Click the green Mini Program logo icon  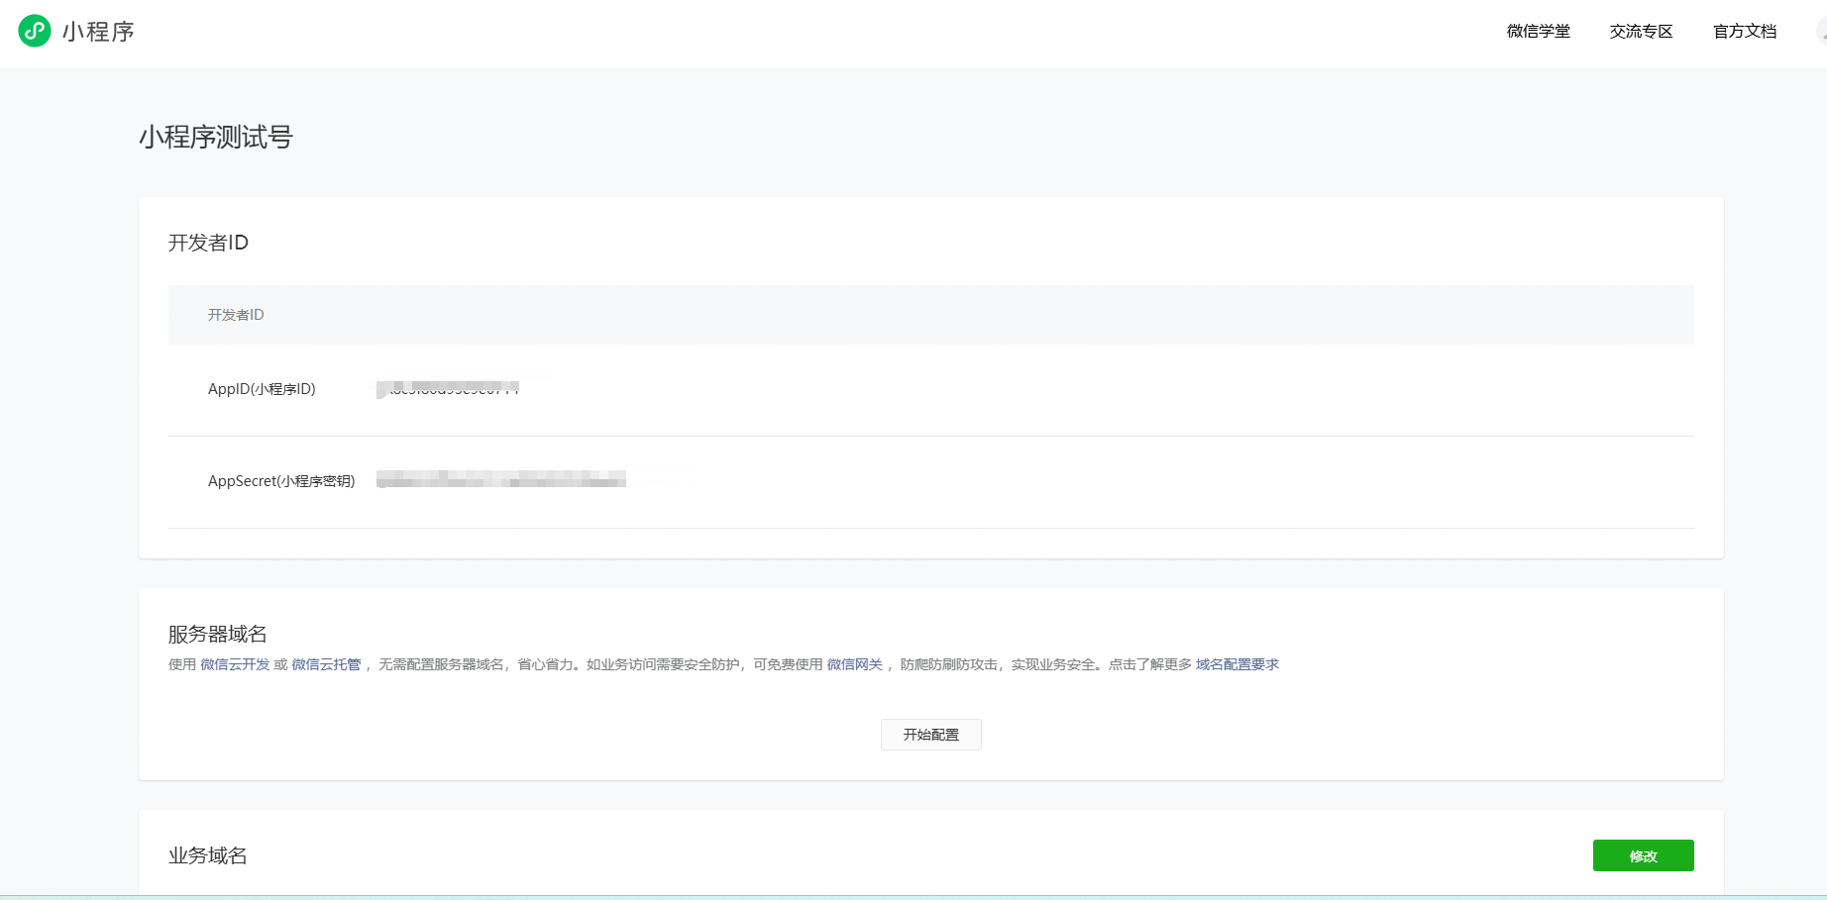pos(35,31)
